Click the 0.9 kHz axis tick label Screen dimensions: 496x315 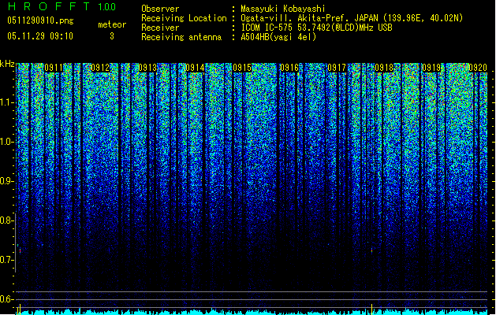click(x=7, y=181)
